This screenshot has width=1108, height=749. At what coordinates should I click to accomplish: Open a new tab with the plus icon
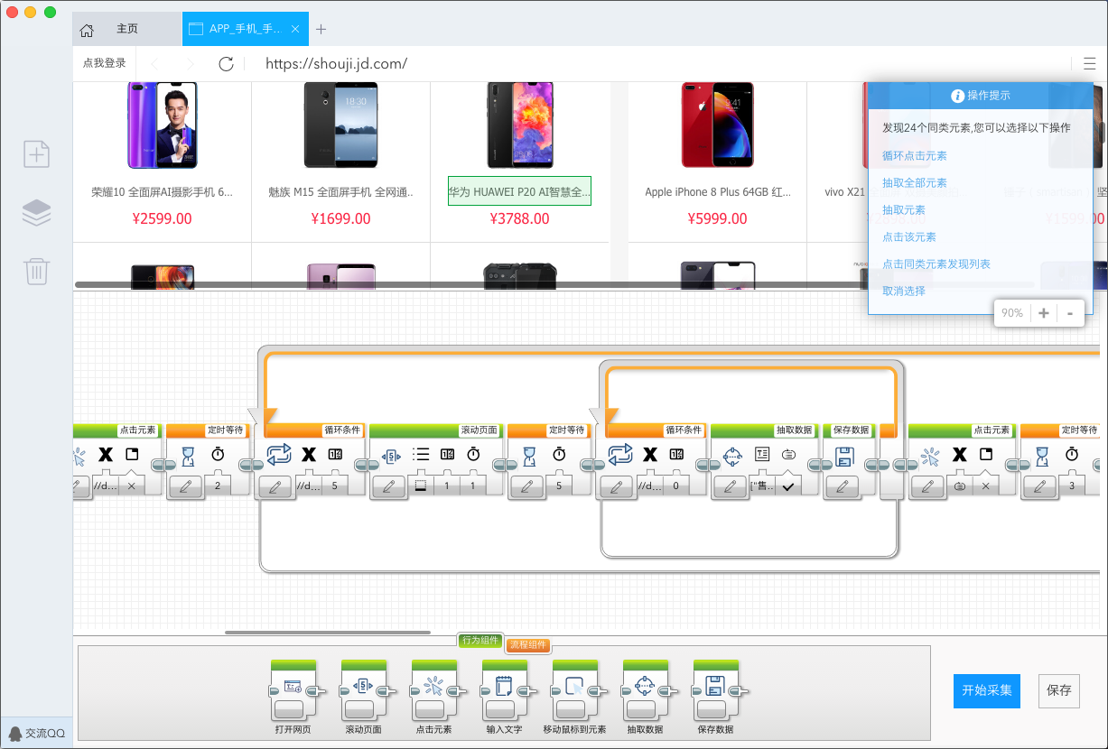pyautogui.click(x=321, y=29)
